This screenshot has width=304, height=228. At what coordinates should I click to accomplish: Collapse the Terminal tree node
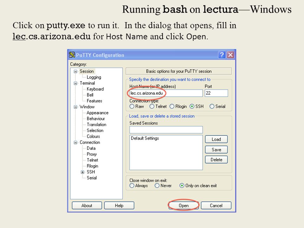click(75, 83)
